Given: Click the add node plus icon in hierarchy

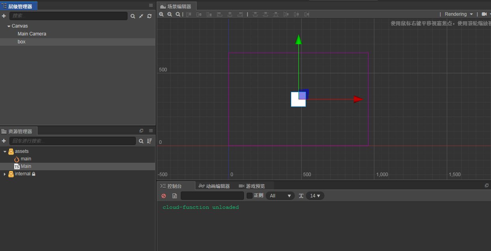Looking at the screenshot, I should (x=4, y=16).
